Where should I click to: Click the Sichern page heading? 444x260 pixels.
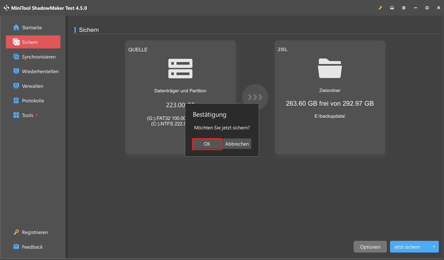point(89,30)
